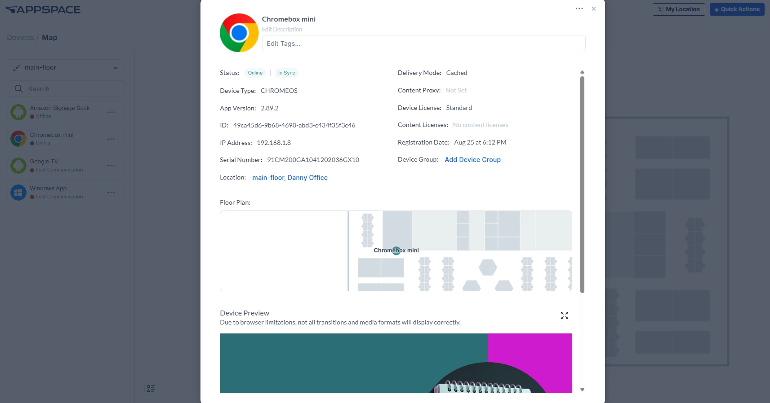
Task: Click the Google TV Android icon
Action: click(18, 166)
